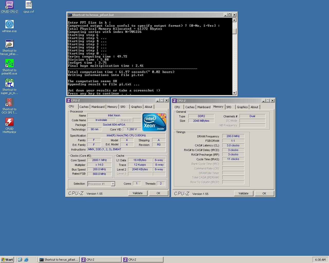Switch to the second CPU-Z taskbar button
This screenshot has height=263, width=329.
click(143, 260)
